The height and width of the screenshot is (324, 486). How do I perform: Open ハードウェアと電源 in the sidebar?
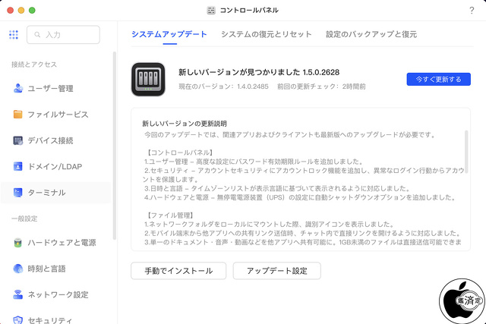click(x=55, y=243)
